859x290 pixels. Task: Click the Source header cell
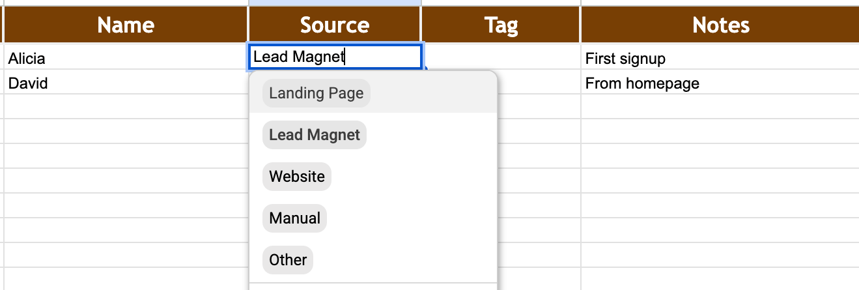click(x=335, y=25)
